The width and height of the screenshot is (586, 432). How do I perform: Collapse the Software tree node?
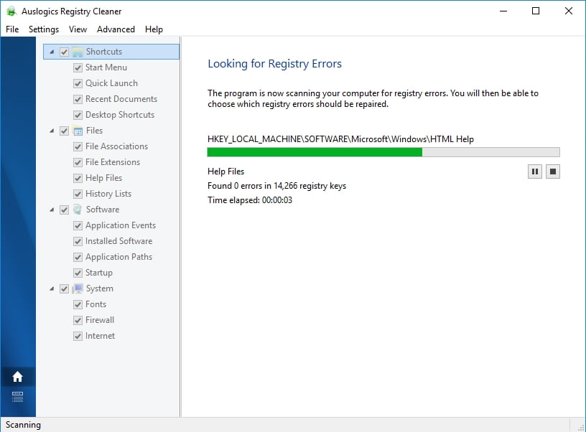click(x=52, y=210)
